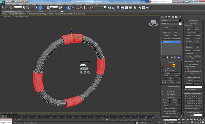Open the Select by Name dialog
Viewport: 205px width, 124px height.
28,8
